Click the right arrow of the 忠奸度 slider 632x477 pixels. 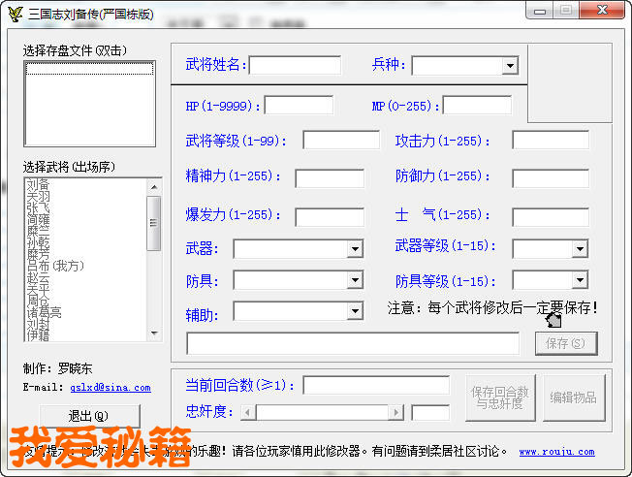tap(395, 413)
